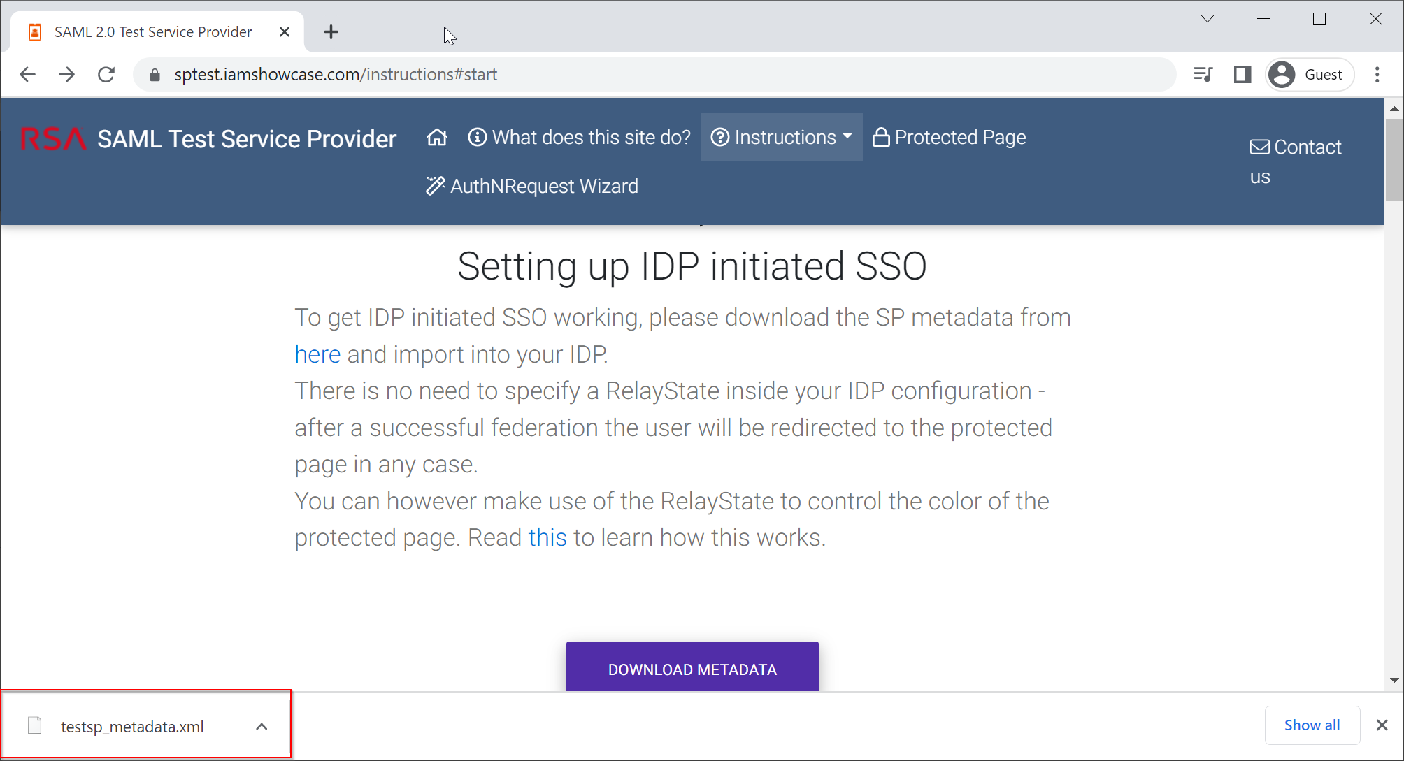Open a new browser tab
The width and height of the screenshot is (1404, 761).
tap(331, 32)
